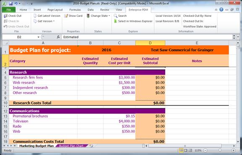Select the $3,000.00 cost cell
The width and height of the screenshot is (242, 155).
tap(119, 77)
